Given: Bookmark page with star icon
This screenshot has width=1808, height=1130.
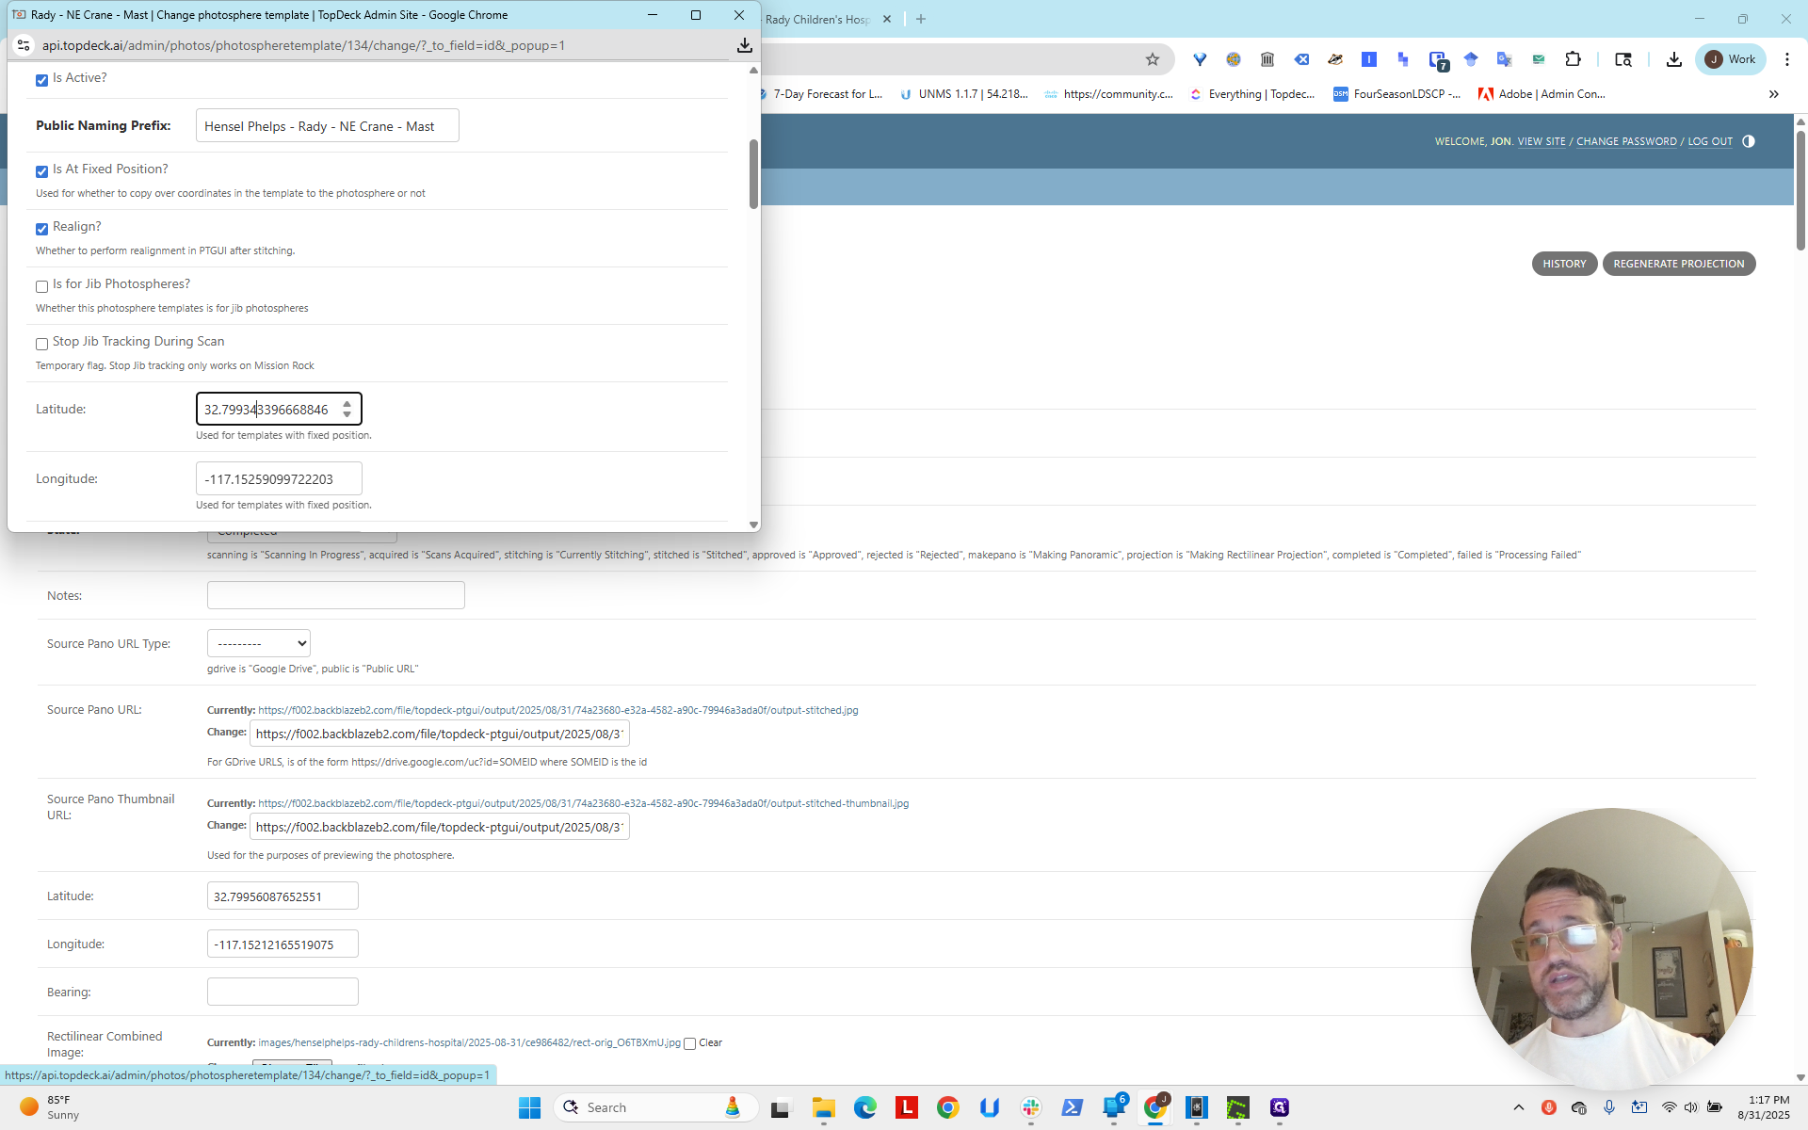Looking at the screenshot, I should click(1153, 59).
